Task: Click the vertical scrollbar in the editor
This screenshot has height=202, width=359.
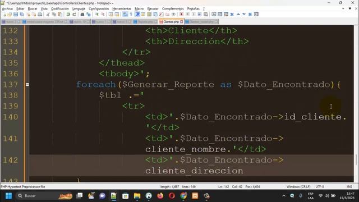Action: tap(356, 159)
